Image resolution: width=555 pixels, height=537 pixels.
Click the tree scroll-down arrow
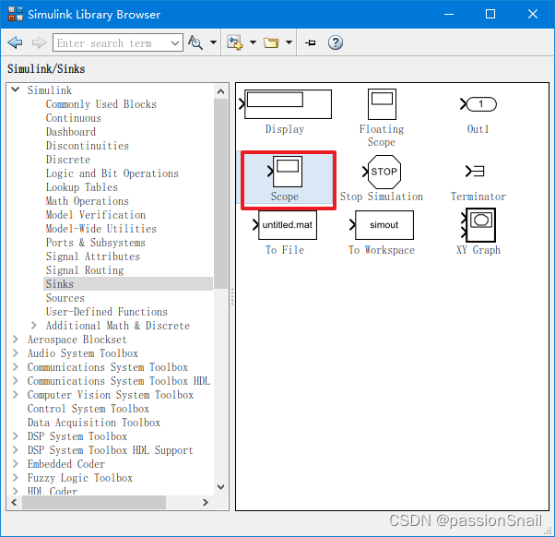pyautogui.click(x=220, y=487)
